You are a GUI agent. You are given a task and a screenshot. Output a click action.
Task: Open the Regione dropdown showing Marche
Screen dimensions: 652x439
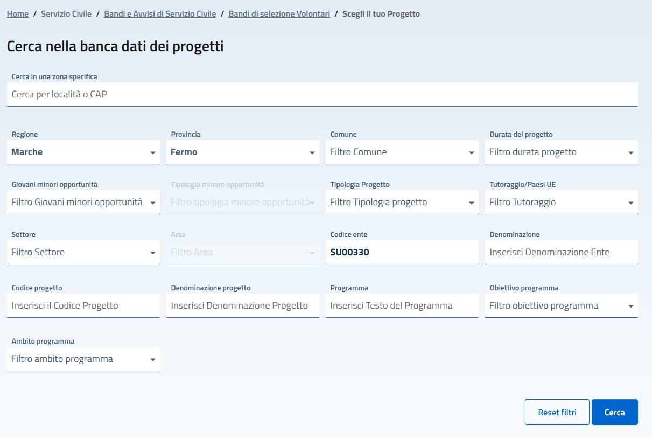coord(83,152)
